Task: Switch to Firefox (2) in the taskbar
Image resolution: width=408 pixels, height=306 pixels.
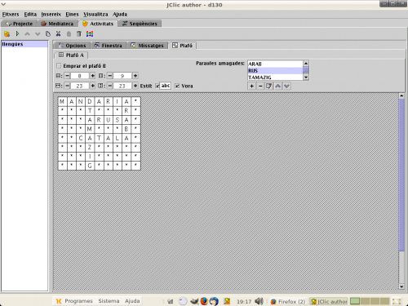Action: point(288,301)
